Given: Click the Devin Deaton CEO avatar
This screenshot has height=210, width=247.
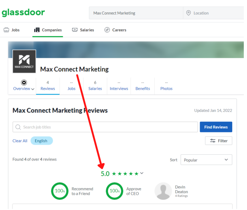Looking at the screenshot, I should click(x=163, y=191).
